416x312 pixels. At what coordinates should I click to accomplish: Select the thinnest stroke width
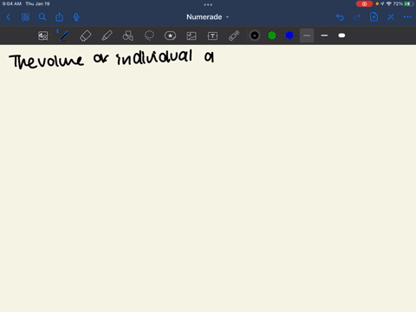307,36
